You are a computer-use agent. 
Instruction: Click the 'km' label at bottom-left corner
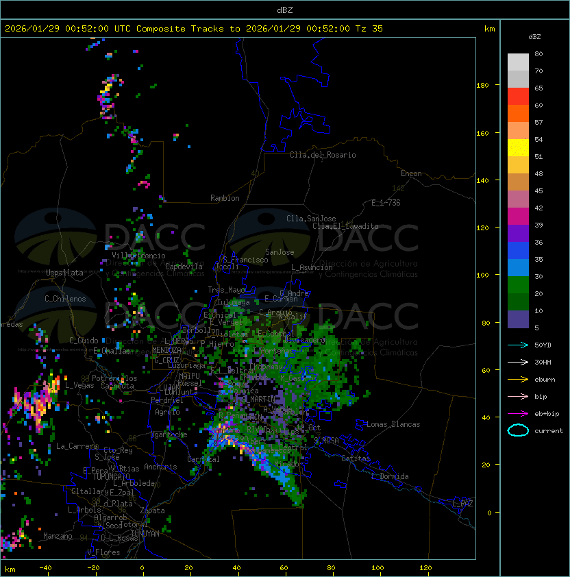10,569
